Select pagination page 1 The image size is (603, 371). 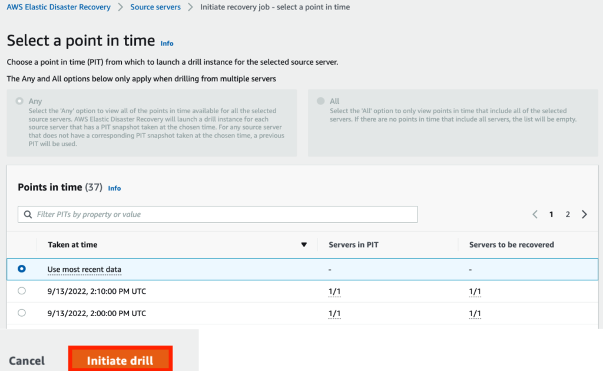tap(551, 214)
